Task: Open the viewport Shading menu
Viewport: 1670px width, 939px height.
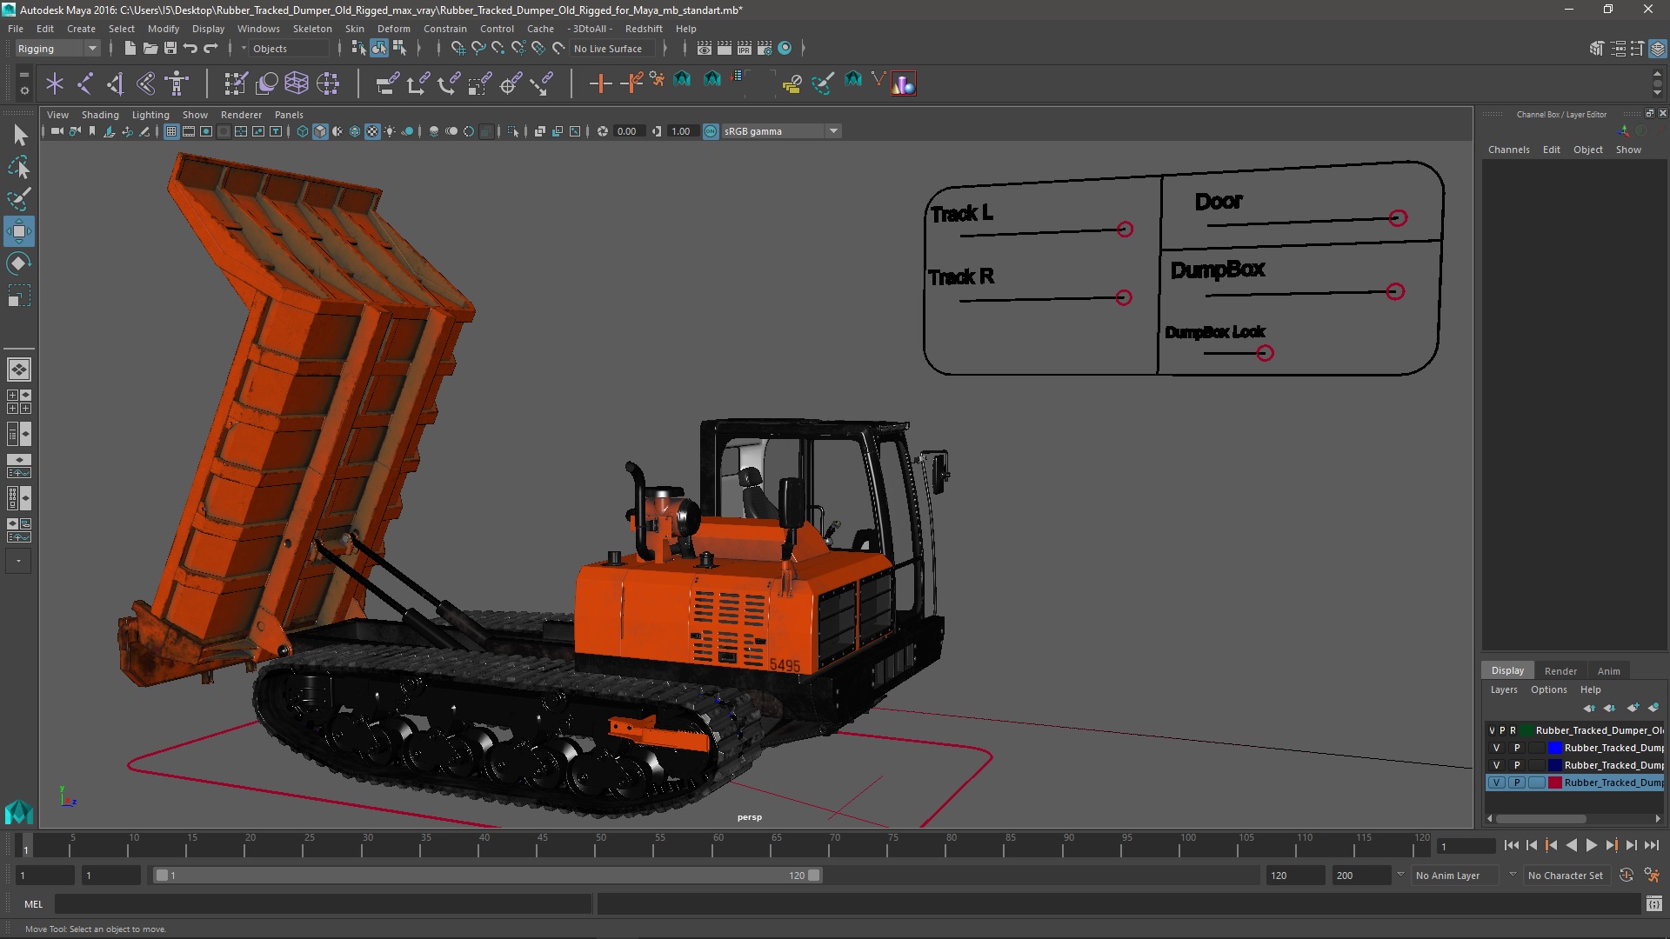Action: 99,115
